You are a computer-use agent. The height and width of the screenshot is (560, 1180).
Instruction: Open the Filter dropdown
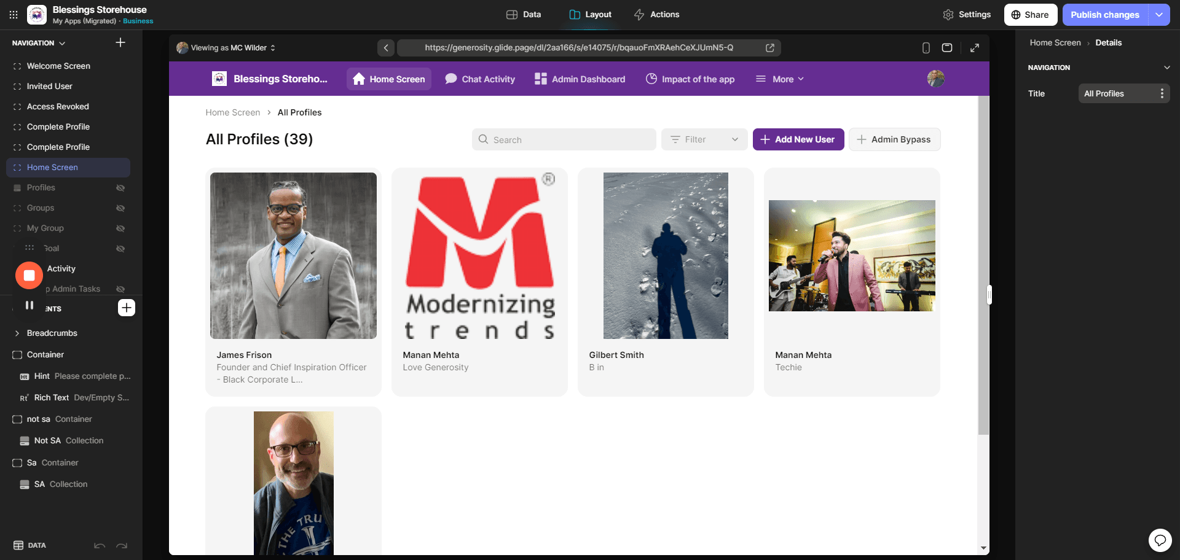[704, 139]
